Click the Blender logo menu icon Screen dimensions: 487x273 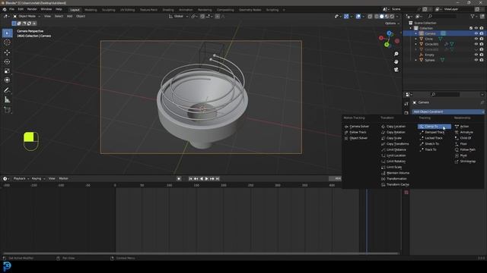[5, 9]
